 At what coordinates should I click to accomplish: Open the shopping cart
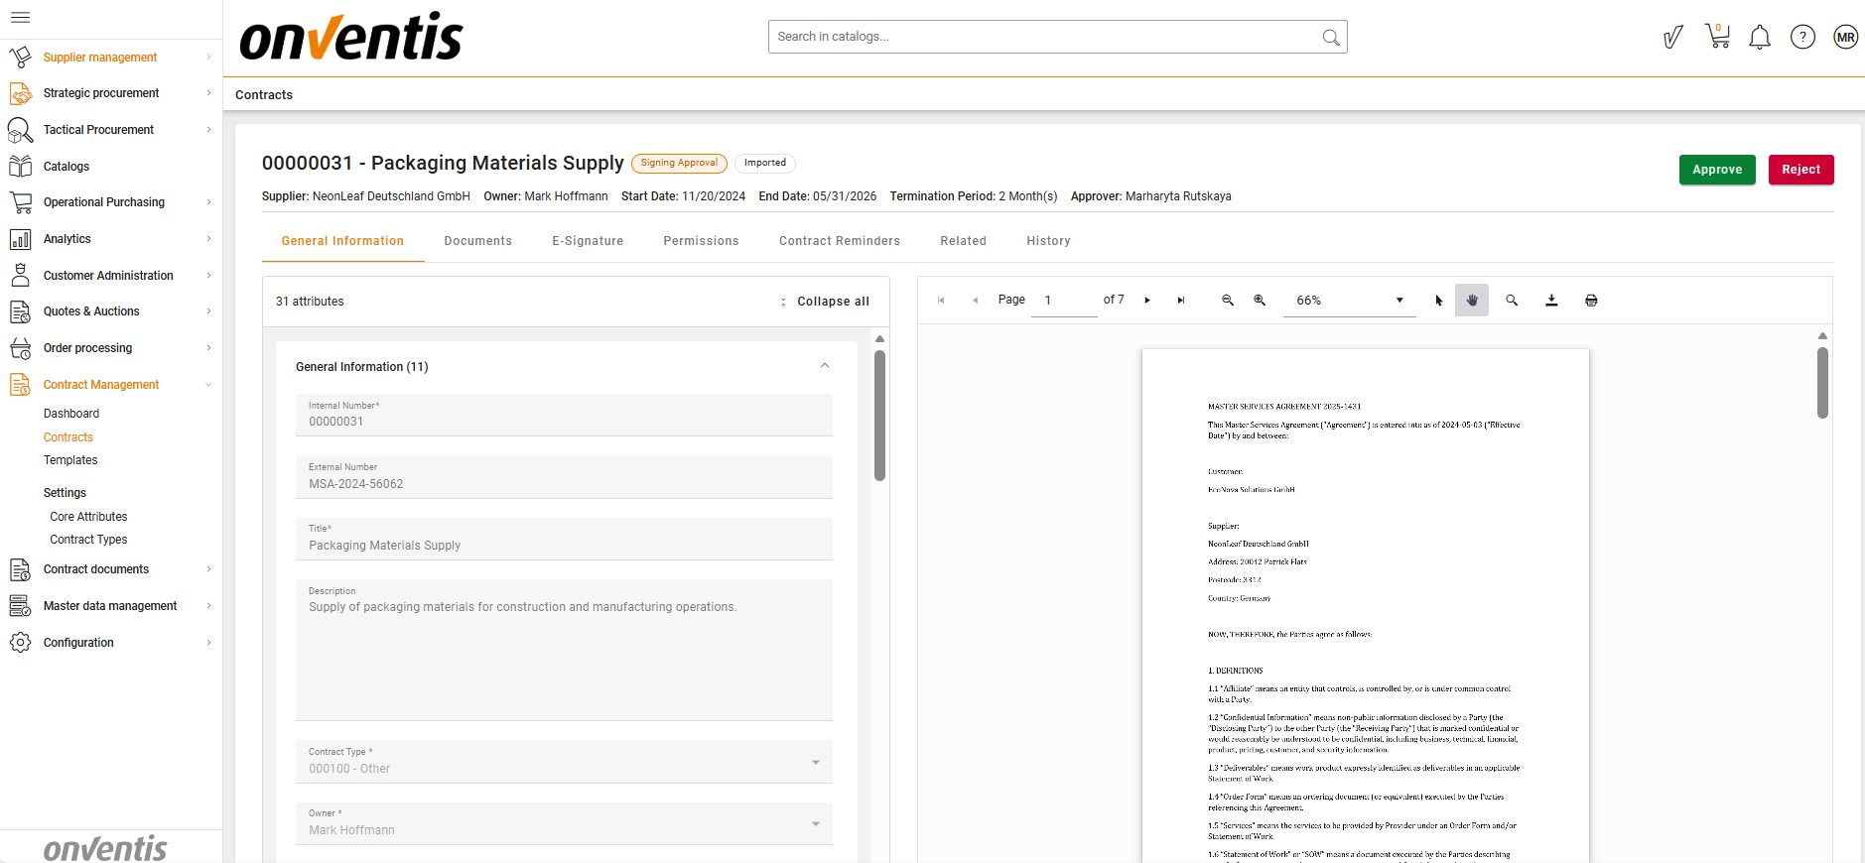point(1717,37)
